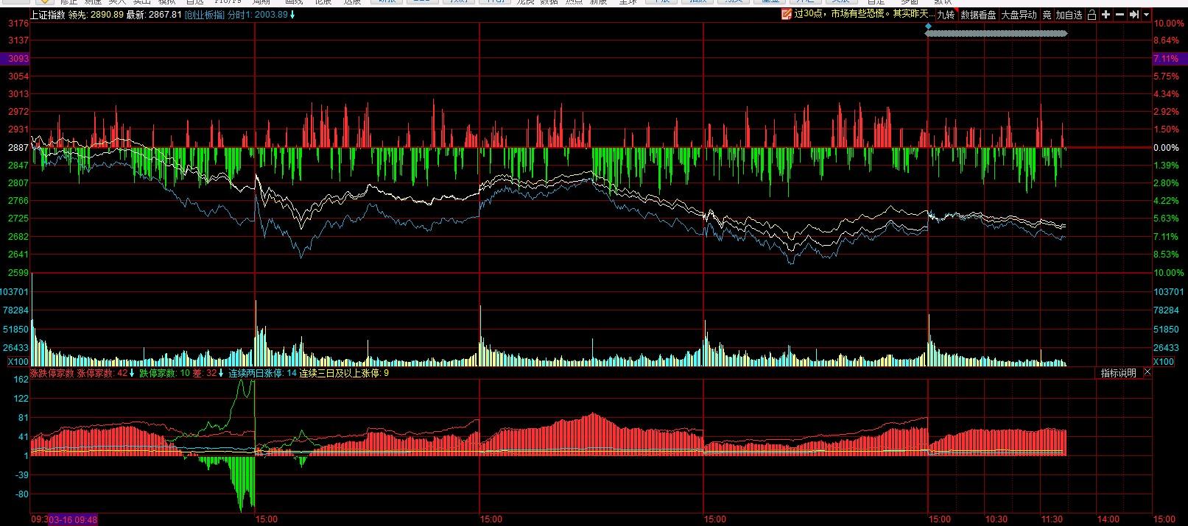Click the 创业板指 overlay index link
1188x526 pixels.
click(204, 15)
